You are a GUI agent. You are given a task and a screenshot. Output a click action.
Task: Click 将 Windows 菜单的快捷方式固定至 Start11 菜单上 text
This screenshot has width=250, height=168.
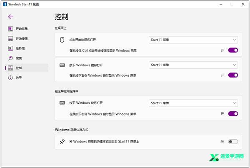click(x=104, y=141)
